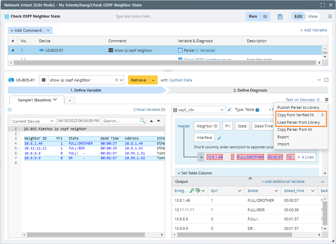The image size is (336, 244).
Task: Click pencil icon next to ospf_nbr
Action: coord(230,109)
